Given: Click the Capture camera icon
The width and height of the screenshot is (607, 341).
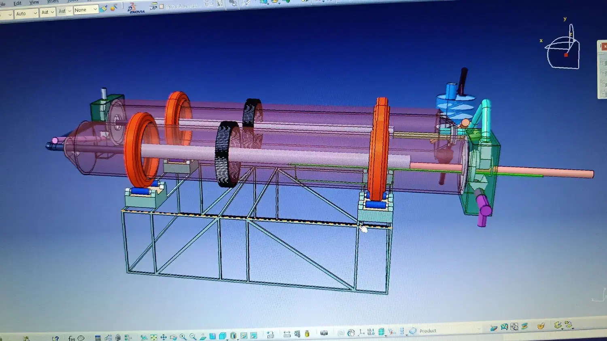Looking at the screenshot, I should (324, 333).
